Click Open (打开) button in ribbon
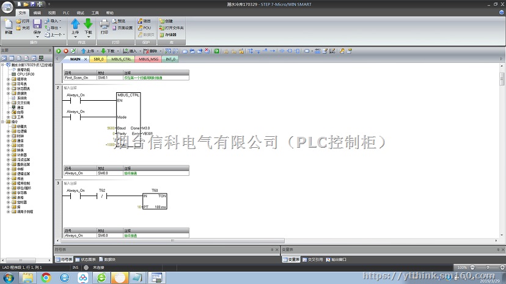The height and width of the screenshot is (284, 506). click(x=23, y=21)
